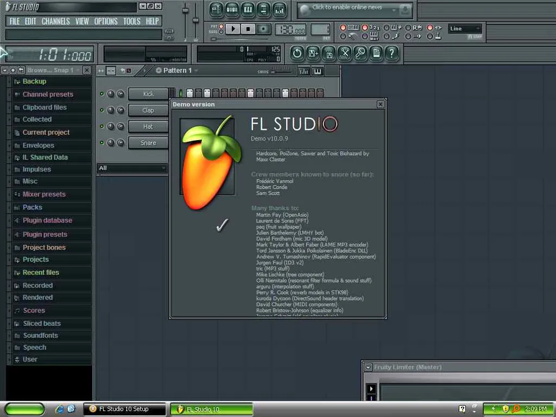Click the undo history round button
556x417 pixels.
click(297, 54)
